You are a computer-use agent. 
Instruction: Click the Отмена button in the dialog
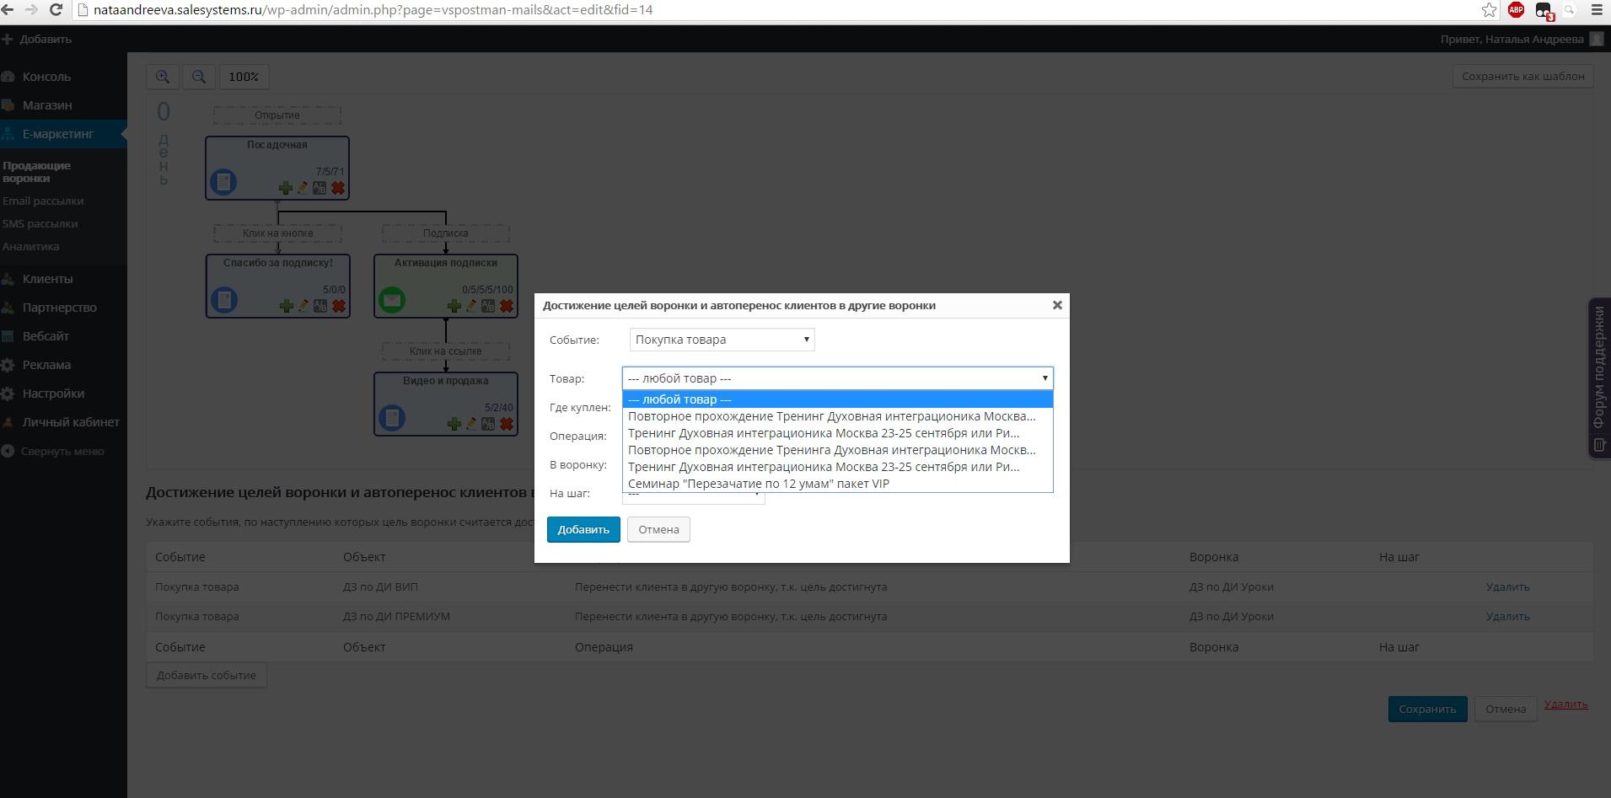(658, 529)
